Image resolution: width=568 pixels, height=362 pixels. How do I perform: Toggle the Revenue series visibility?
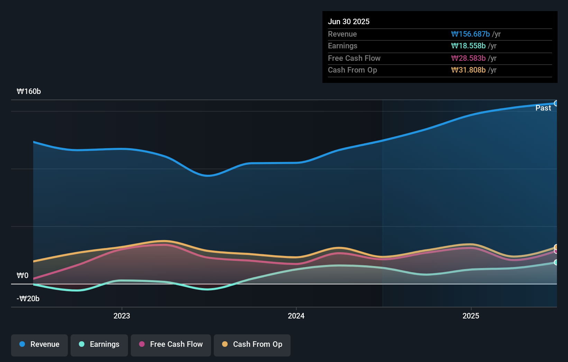click(39, 345)
